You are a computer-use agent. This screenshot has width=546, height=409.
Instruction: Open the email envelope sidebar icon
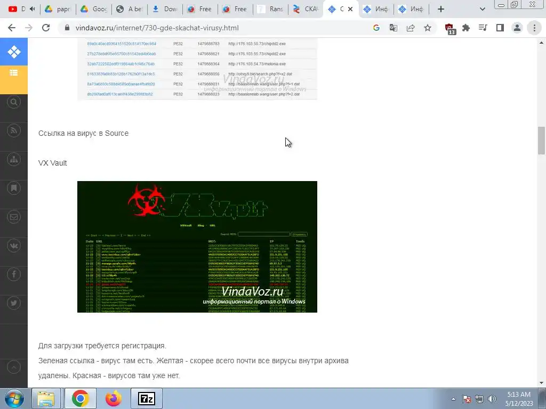tap(14, 217)
